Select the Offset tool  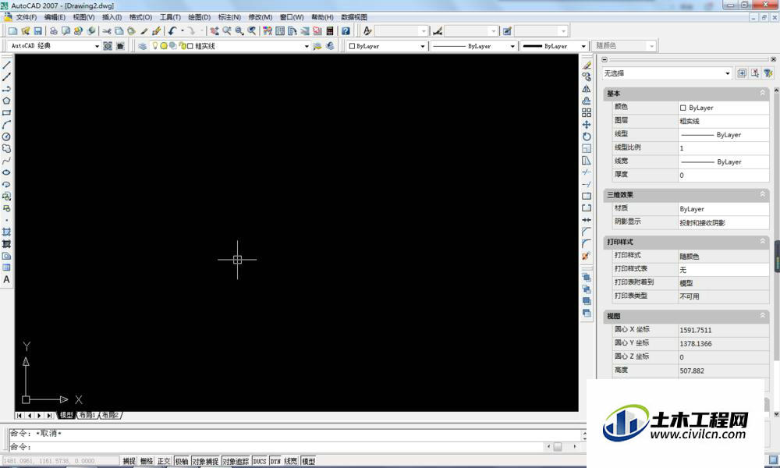[x=587, y=101]
